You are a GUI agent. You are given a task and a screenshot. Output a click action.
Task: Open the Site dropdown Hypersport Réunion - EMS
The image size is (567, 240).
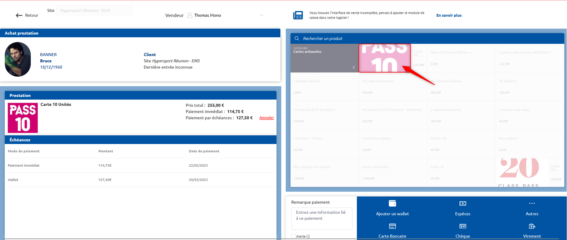pyautogui.click(x=94, y=10)
